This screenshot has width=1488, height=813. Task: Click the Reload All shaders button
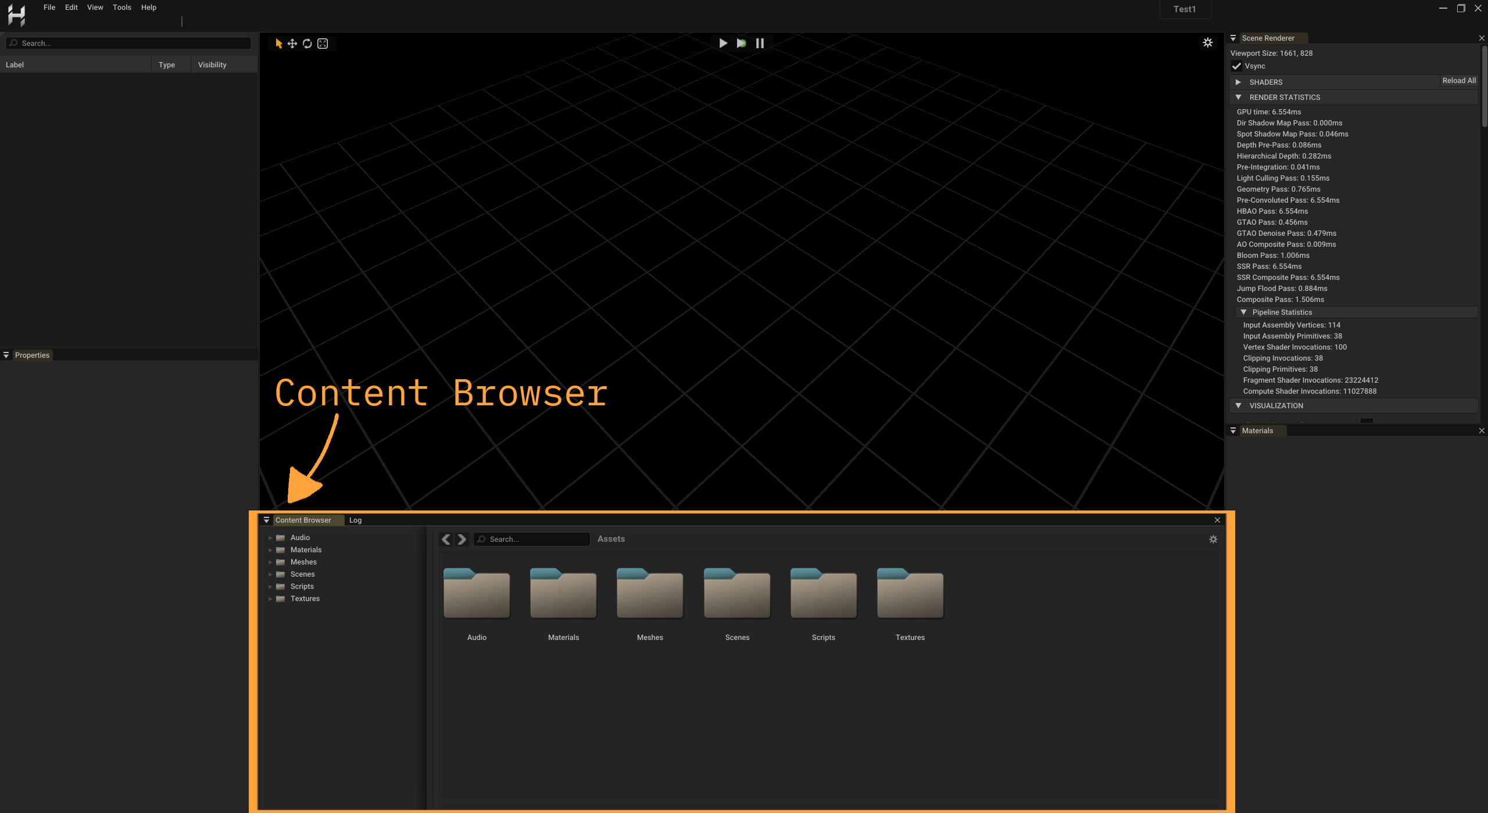(x=1458, y=80)
